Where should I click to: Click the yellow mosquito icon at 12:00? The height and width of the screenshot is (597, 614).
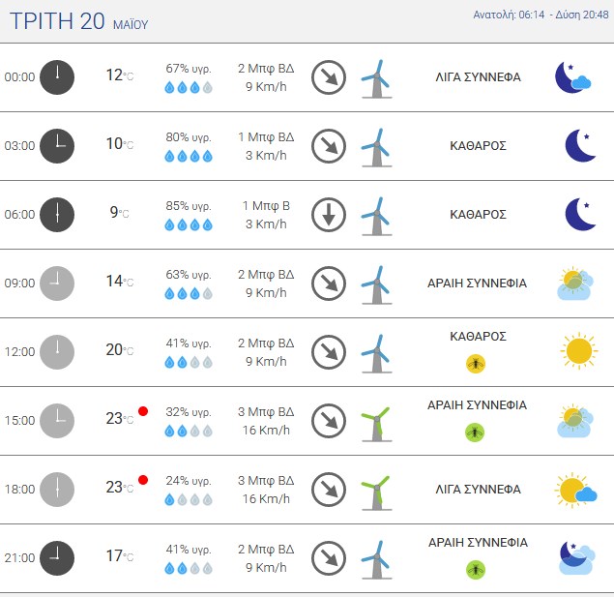pos(476,364)
